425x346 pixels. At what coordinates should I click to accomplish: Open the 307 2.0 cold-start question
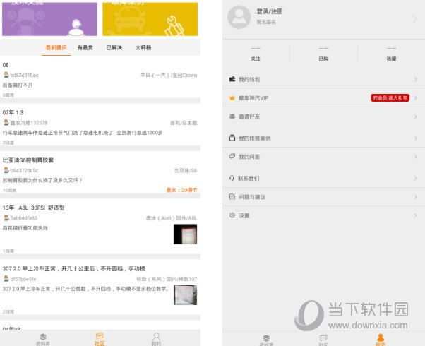(73, 269)
